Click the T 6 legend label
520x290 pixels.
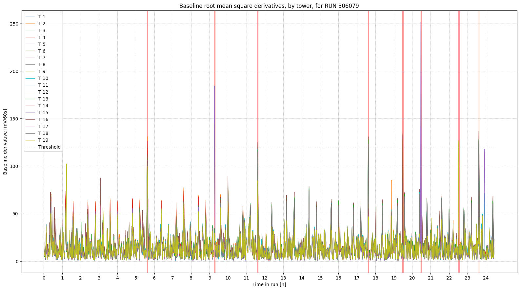42,51
